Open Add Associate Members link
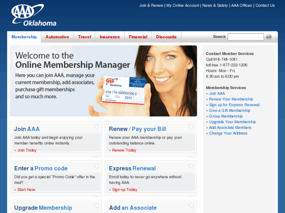Viewport: 285px width, 213px height. [x=230, y=127]
